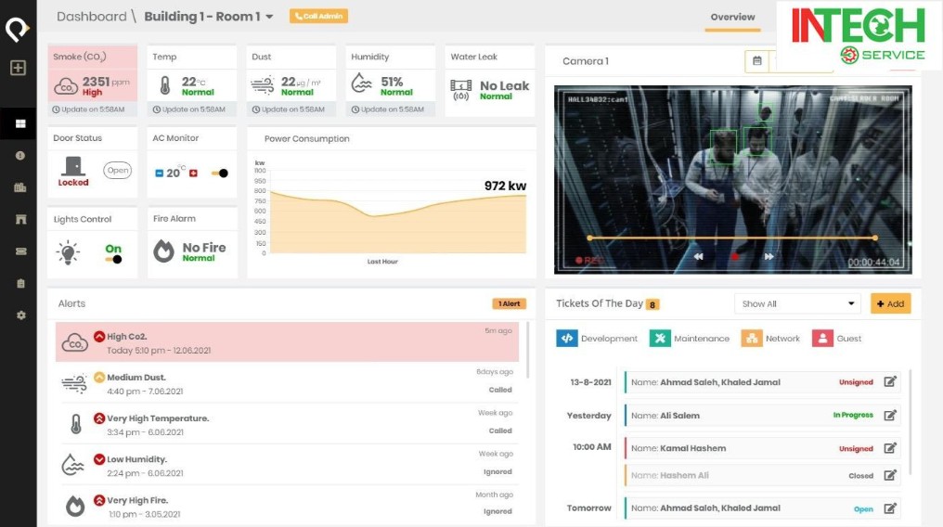Filter tickets by Network
This screenshot has height=527, width=943.
tap(771, 339)
